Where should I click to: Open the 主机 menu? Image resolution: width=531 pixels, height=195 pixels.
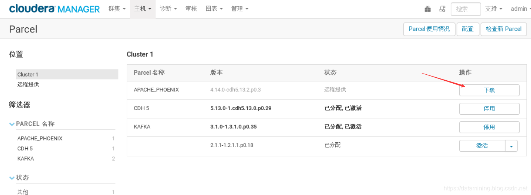143,9
